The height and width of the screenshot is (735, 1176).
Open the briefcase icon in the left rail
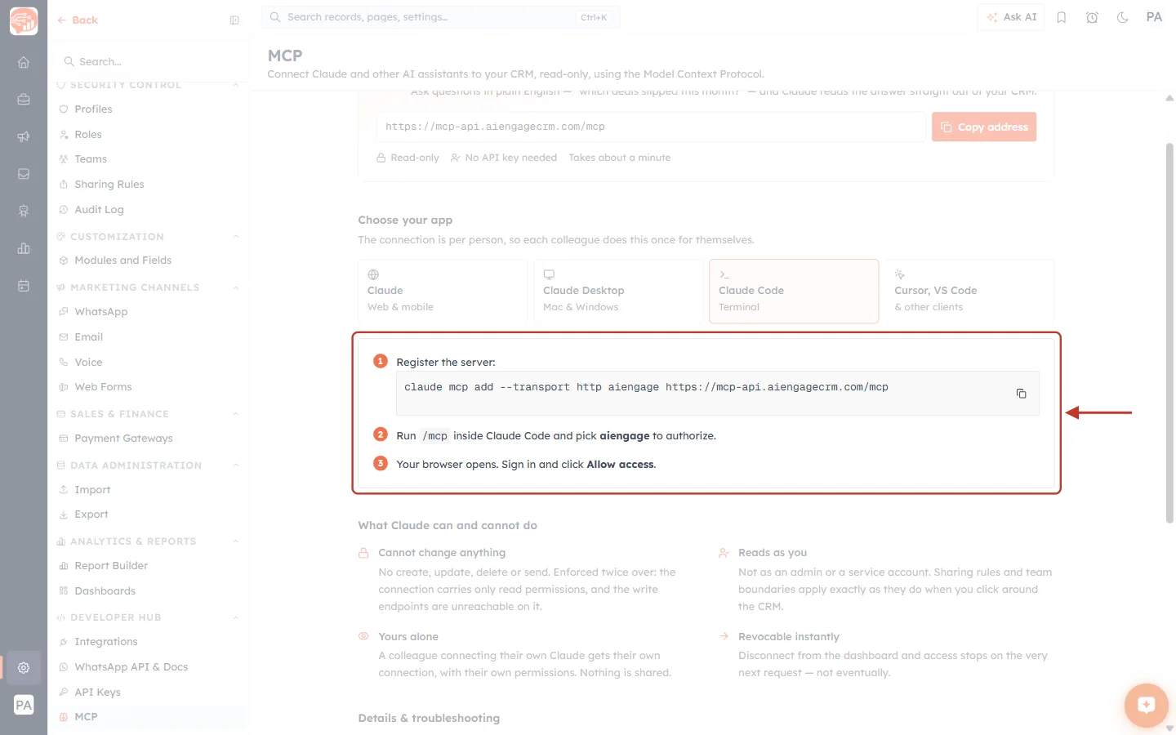tap(24, 100)
